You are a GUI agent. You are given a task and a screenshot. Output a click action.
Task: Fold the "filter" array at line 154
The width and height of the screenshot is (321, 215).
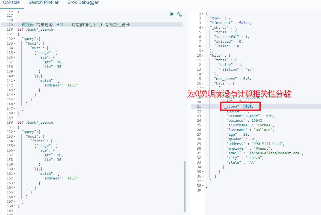click(x=14, y=141)
